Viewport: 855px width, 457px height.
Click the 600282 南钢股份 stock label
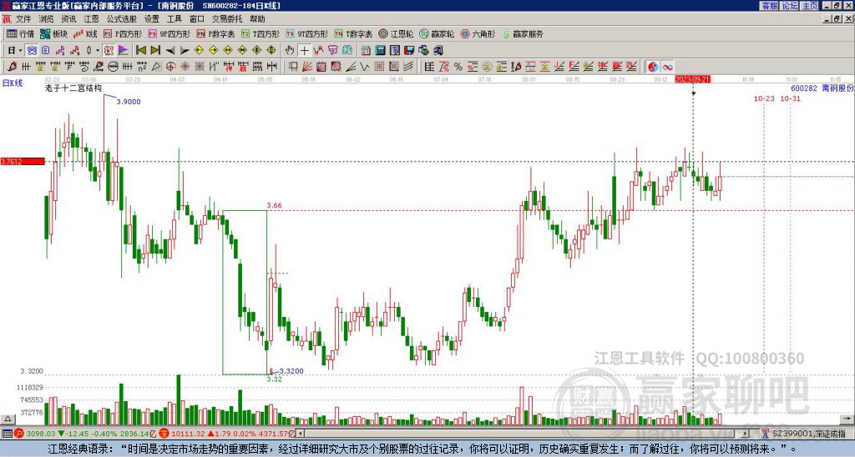(x=822, y=88)
